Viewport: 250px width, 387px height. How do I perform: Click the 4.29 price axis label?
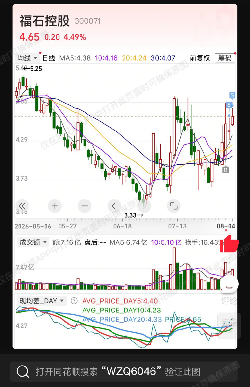pyautogui.click(x=22, y=140)
